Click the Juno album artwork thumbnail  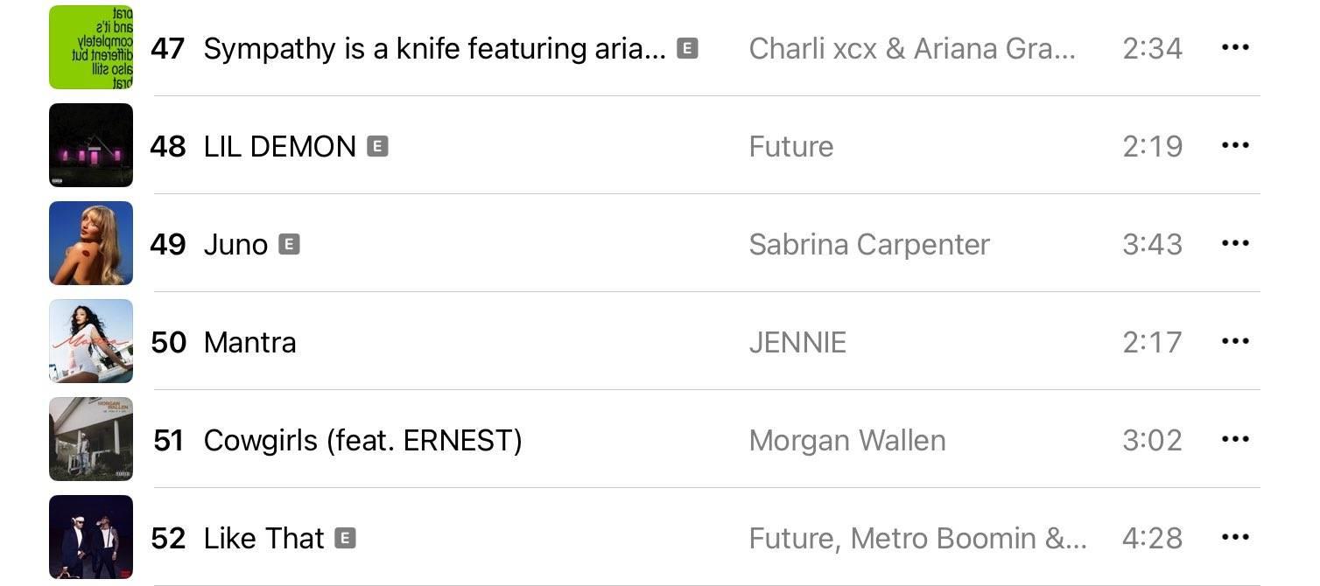(x=91, y=243)
